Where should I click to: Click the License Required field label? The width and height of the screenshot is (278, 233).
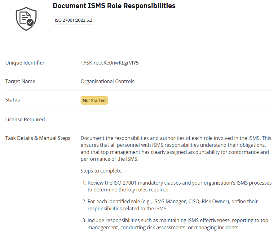pyautogui.click(x=25, y=119)
